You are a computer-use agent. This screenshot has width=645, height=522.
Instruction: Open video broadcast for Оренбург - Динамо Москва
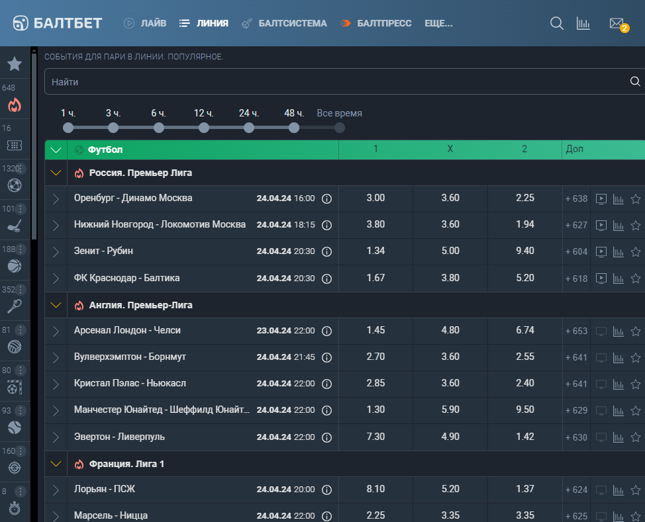click(x=601, y=199)
